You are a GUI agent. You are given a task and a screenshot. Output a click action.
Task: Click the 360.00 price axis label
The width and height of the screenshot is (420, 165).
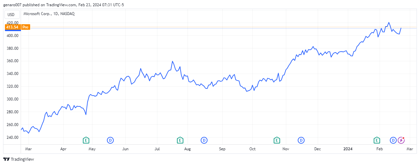click(13, 61)
